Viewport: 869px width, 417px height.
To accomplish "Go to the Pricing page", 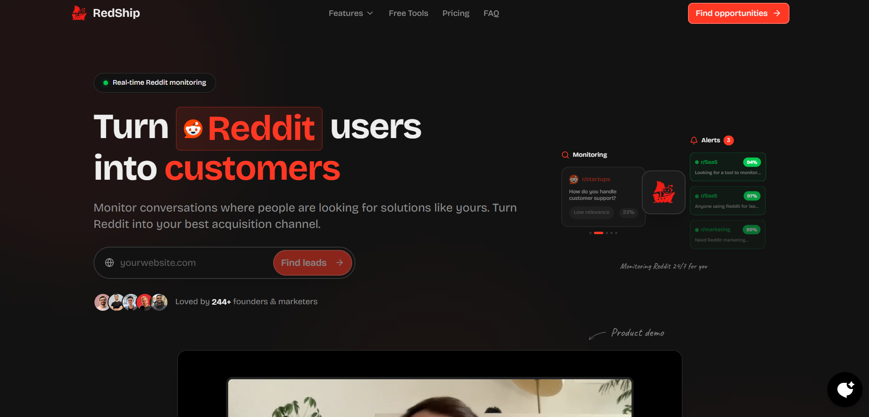I will 456,13.
